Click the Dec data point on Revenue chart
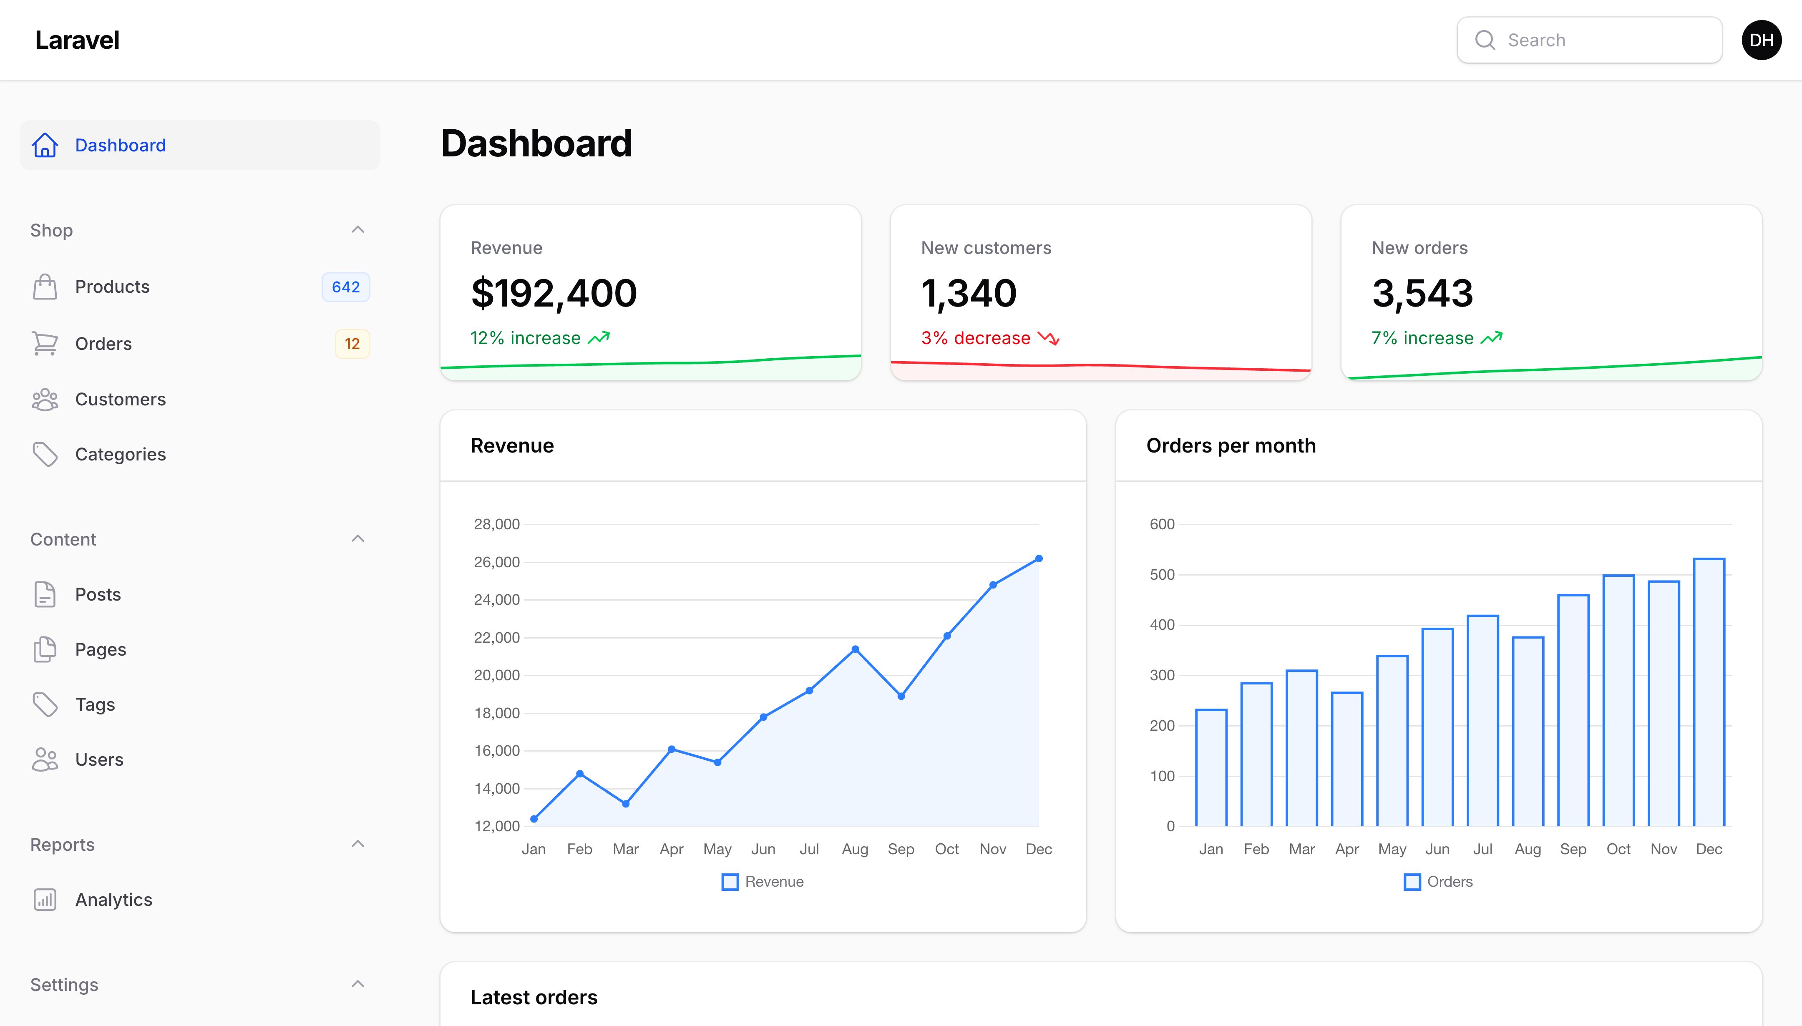Image resolution: width=1802 pixels, height=1026 pixels. pos(1039,559)
